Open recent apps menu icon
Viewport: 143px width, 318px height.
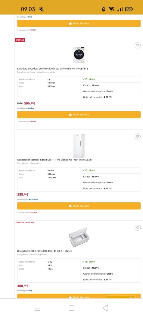[37, 308]
